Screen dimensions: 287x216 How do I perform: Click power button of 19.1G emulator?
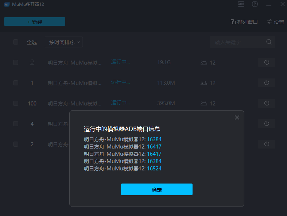coord(267,62)
